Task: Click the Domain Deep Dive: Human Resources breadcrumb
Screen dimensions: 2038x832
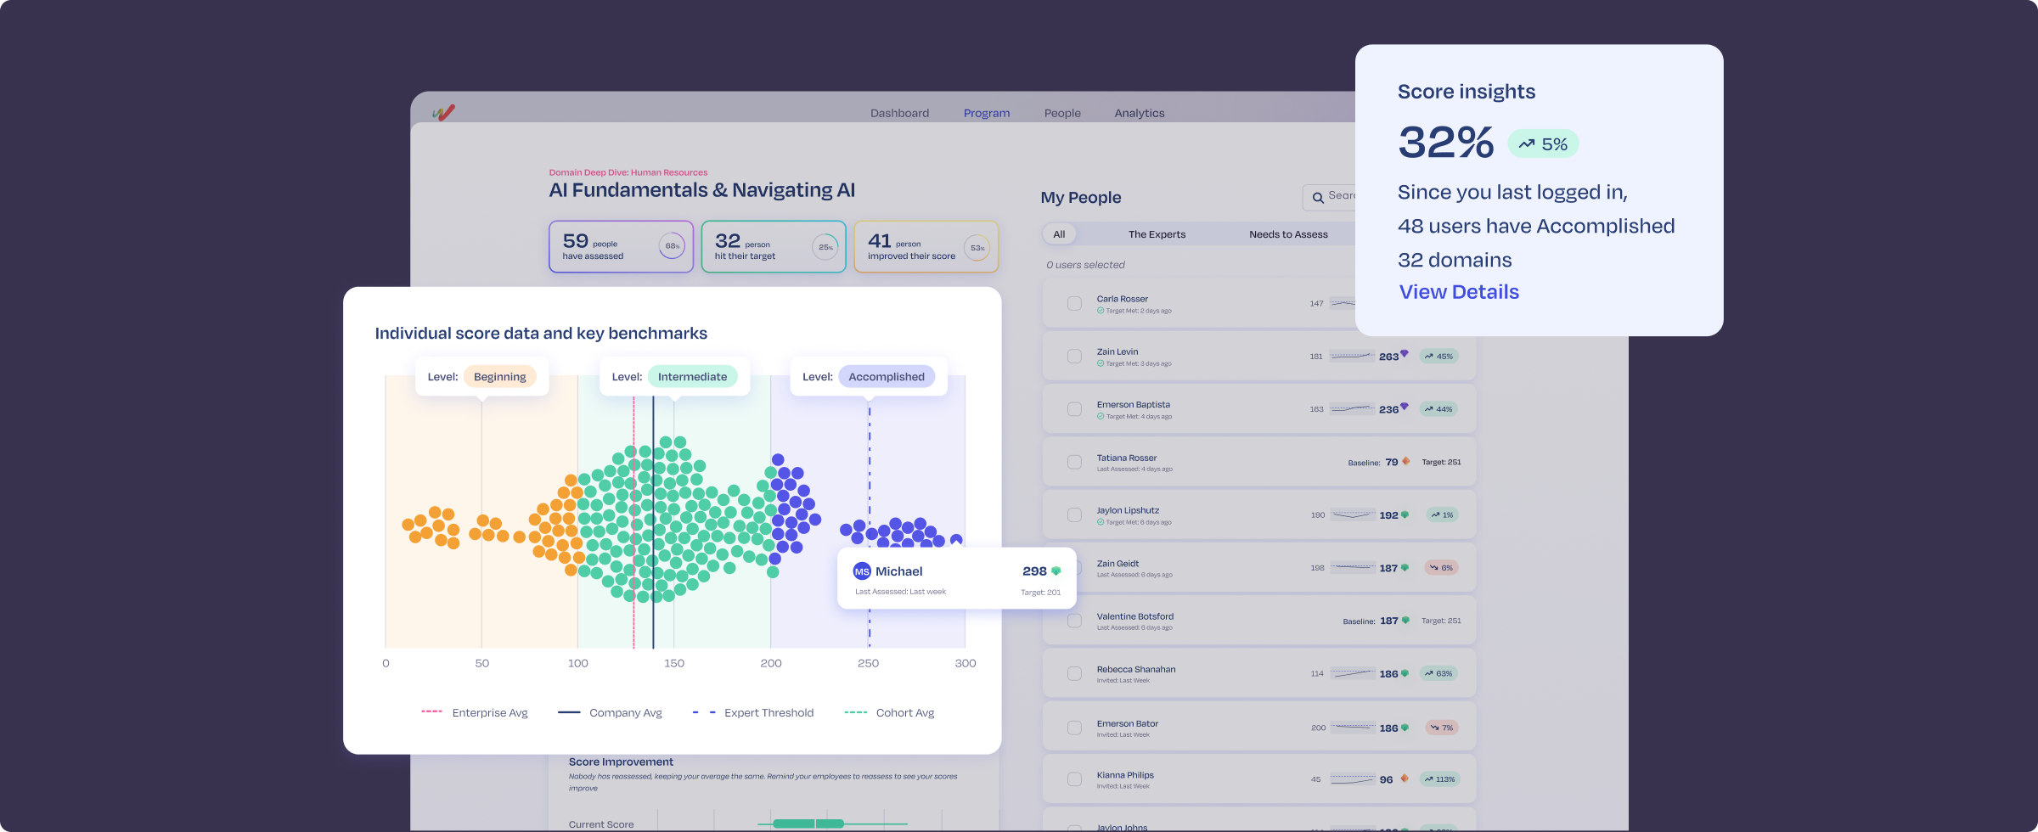Action: click(628, 172)
